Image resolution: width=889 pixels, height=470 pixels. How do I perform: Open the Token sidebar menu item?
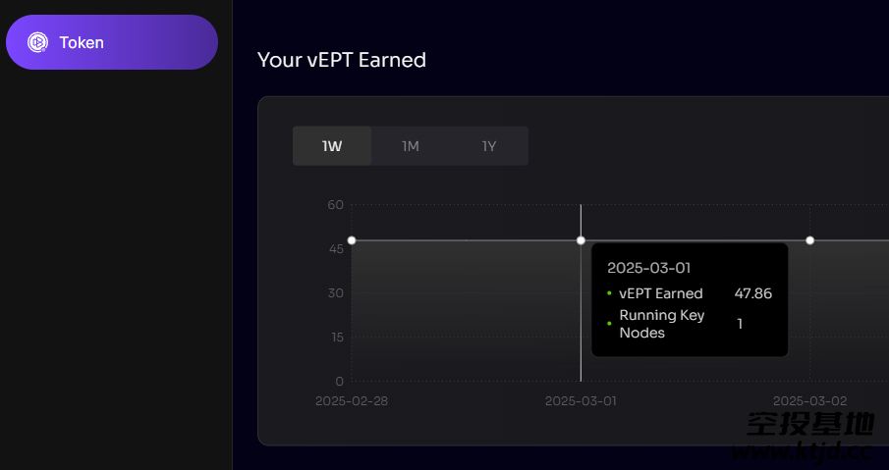pyautogui.click(x=112, y=42)
